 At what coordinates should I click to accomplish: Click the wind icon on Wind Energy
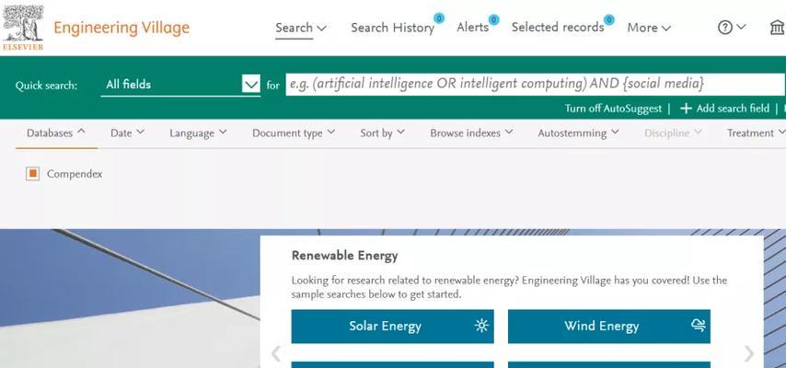698,326
